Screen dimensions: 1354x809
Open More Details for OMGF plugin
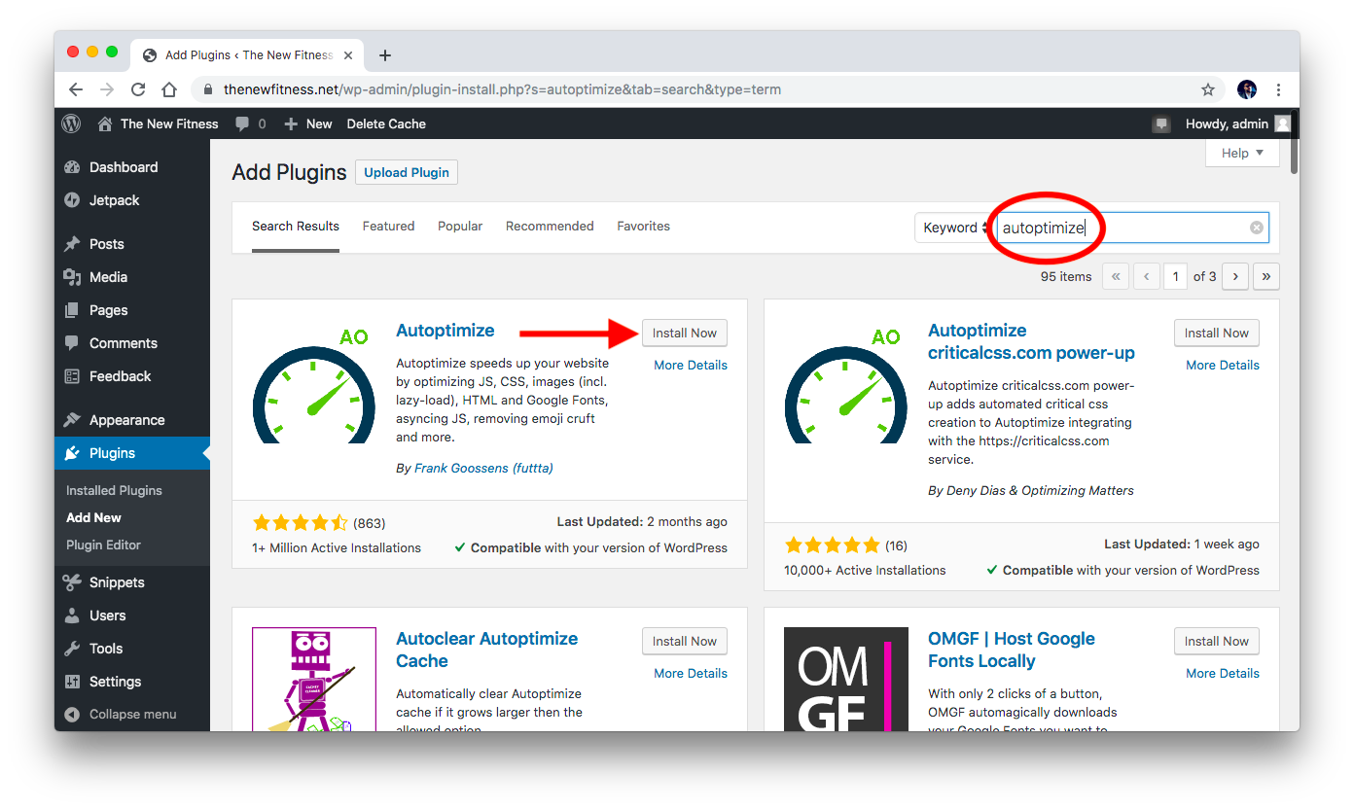(x=1223, y=673)
